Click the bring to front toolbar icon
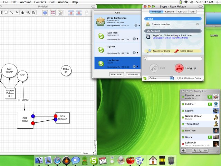221x166 pixels. (x=71, y=13)
